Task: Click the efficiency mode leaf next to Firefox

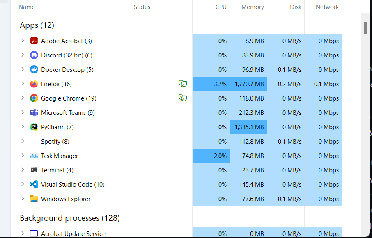Action: click(x=183, y=83)
